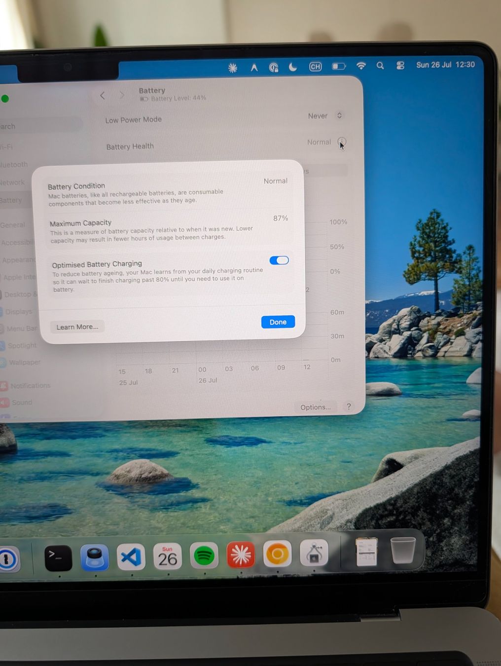Open the Low Power Mode Never dropdown
This screenshot has width=501, height=666.
click(x=325, y=115)
